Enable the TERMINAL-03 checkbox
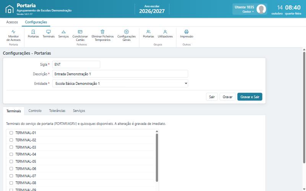Screen dimensions: 306x191 11,147
